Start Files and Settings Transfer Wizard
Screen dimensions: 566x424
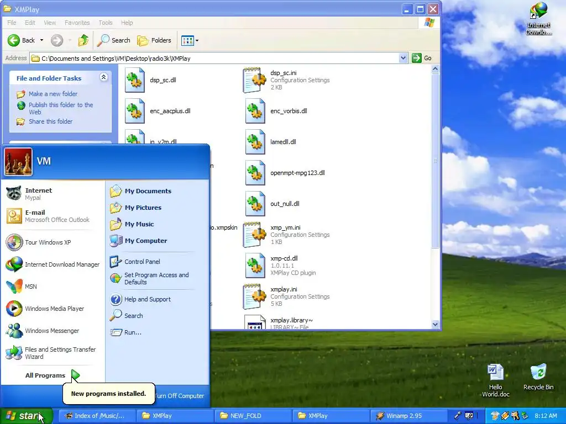pos(53,353)
